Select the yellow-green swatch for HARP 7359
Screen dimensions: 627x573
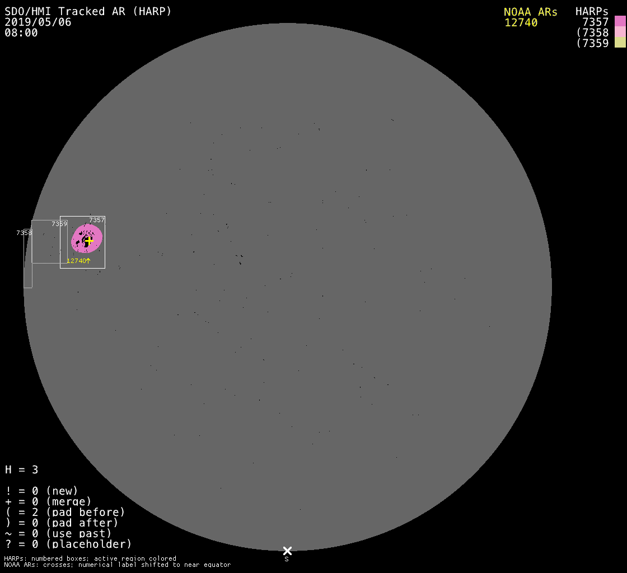point(620,43)
